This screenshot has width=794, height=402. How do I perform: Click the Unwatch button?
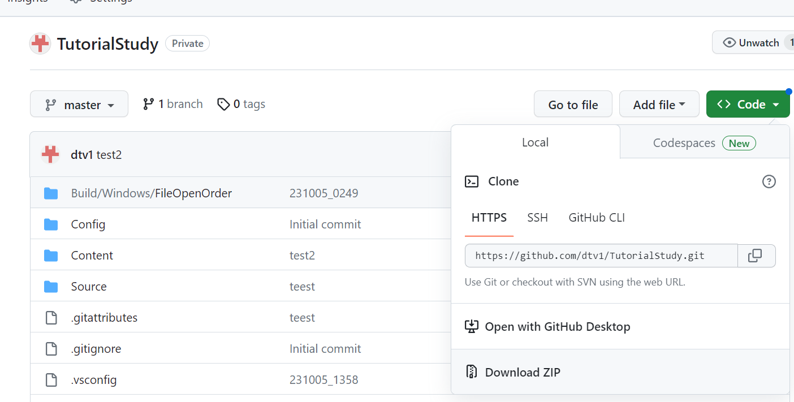click(x=753, y=43)
